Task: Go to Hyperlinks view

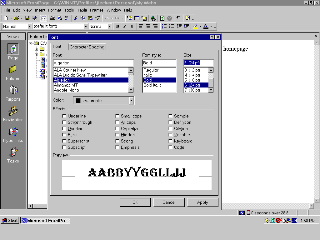Action: click(x=13, y=134)
